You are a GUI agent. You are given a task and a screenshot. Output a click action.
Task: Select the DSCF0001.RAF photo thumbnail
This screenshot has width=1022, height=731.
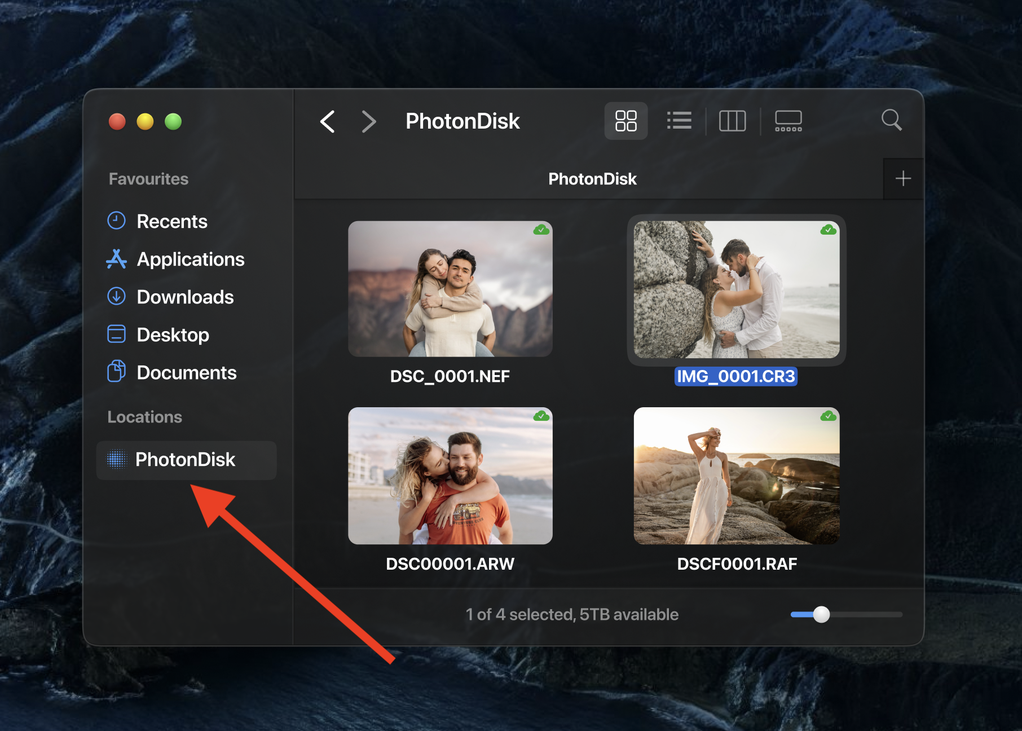(x=736, y=475)
